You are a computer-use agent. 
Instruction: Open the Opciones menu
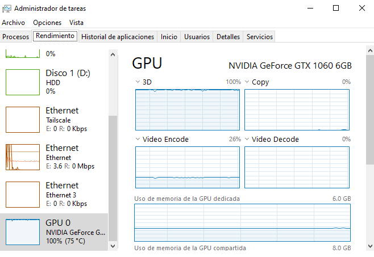(x=47, y=23)
